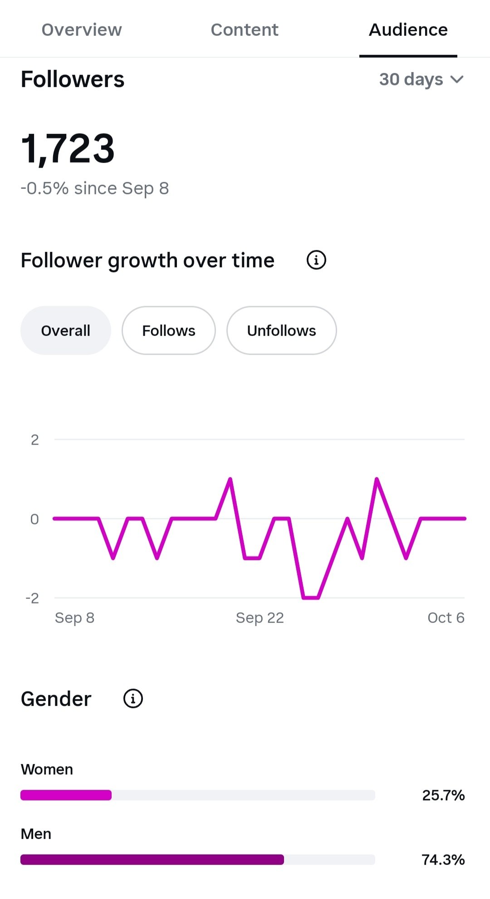490x899 pixels.
Task: Tap the 74.3% Men value
Action: coord(443,859)
